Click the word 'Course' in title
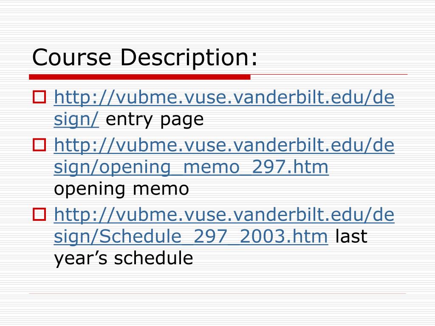Viewport: 435px width, 326px height. 71,57
